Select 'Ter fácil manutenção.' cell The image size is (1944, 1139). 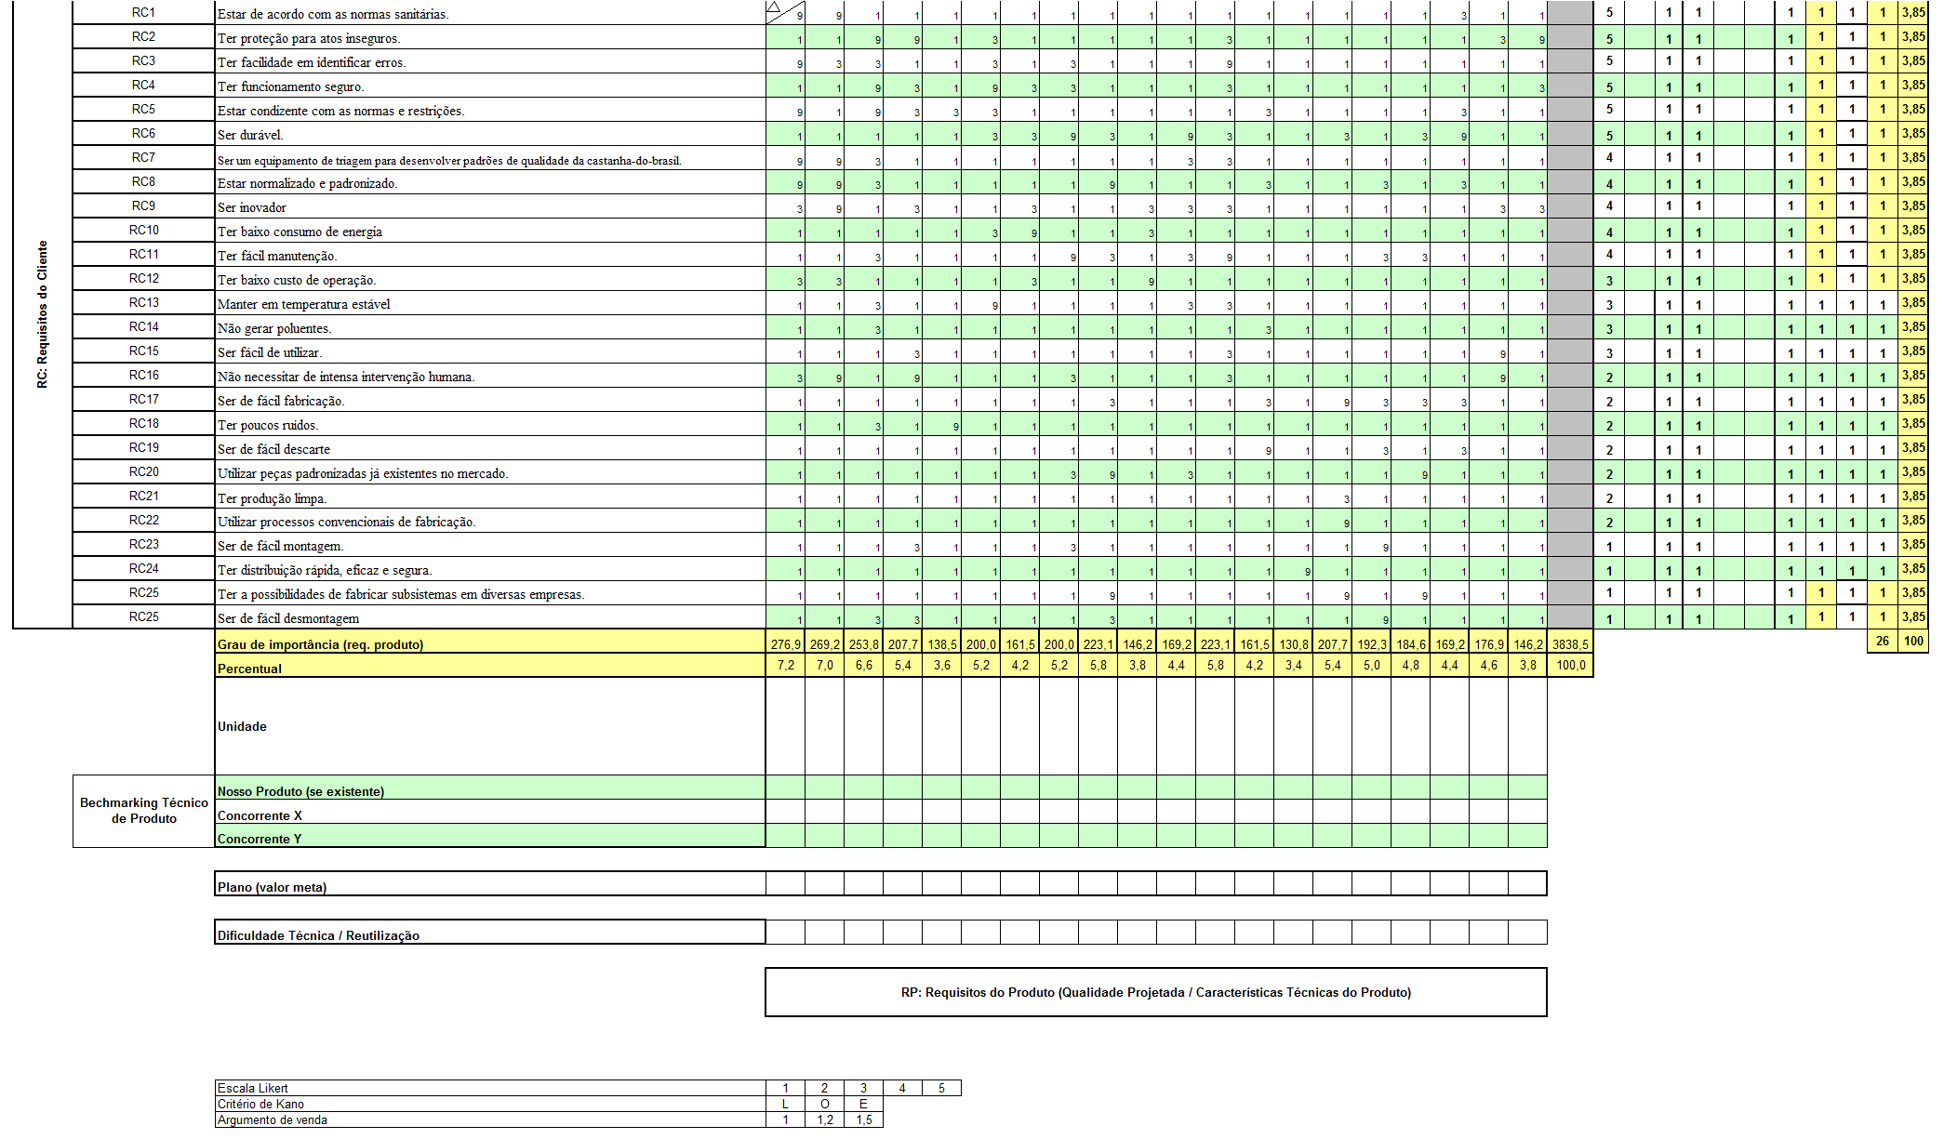(490, 255)
